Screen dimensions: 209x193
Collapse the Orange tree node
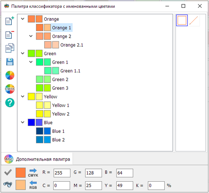coord(23,19)
